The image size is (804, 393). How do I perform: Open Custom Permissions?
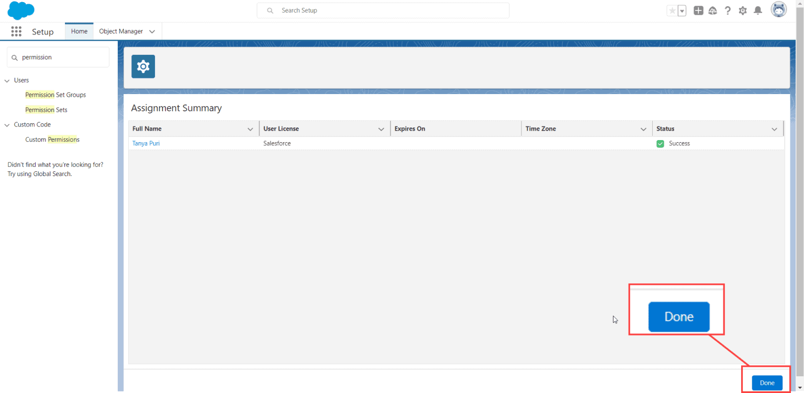52,140
